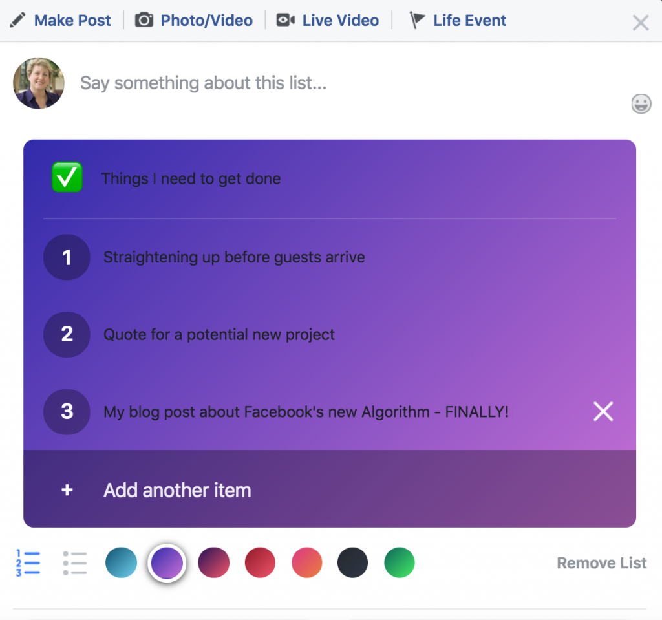Remove the blog post list item
Viewport: 662px width, 620px height.
[603, 411]
